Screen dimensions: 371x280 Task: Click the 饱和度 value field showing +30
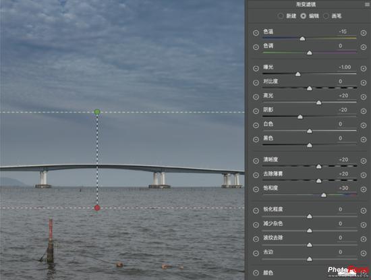[343, 188]
